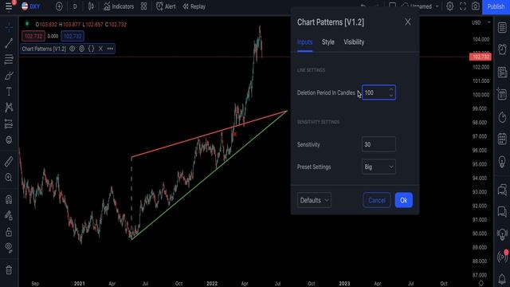Click the Publish button
510x287 pixels.
click(x=496, y=7)
